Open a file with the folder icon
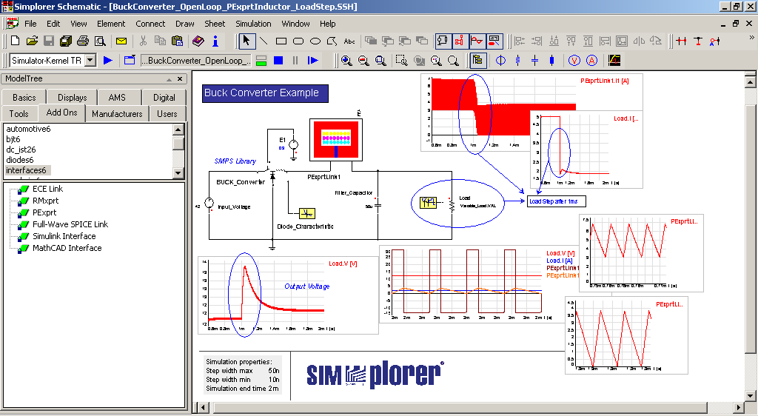 [x=32, y=41]
